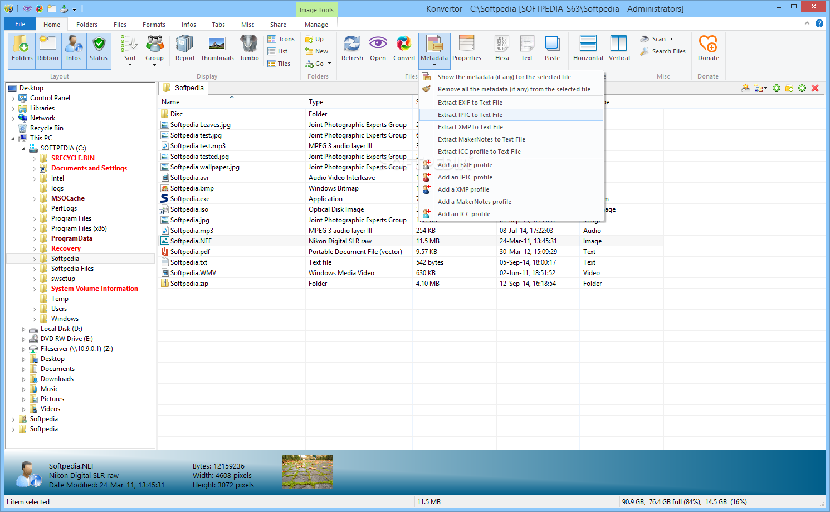The image size is (830, 512).
Task: Open the Scan dropdown
Action: [657, 39]
